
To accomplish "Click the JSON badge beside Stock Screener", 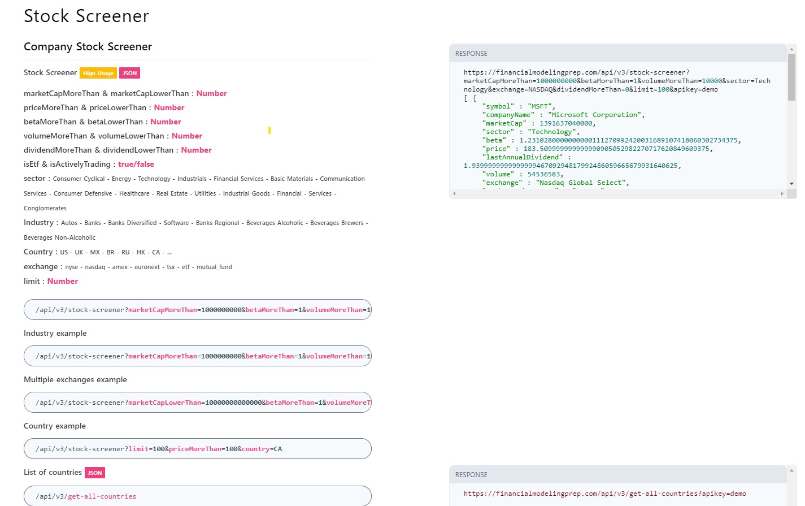I will pyautogui.click(x=129, y=73).
